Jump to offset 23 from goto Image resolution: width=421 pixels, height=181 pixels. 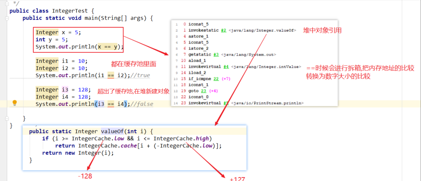tap(203, 91)
